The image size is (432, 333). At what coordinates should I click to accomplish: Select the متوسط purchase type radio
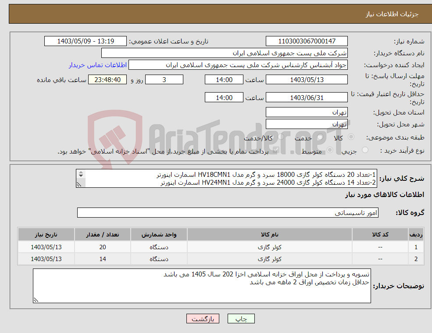tap(330, 150)
